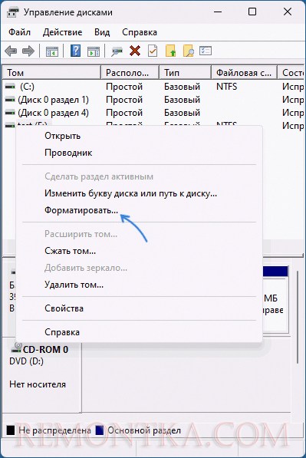Choose Открыть in the context menu
Screen dimensions: 306x458
pyautogui.click(x=139, y=136)
